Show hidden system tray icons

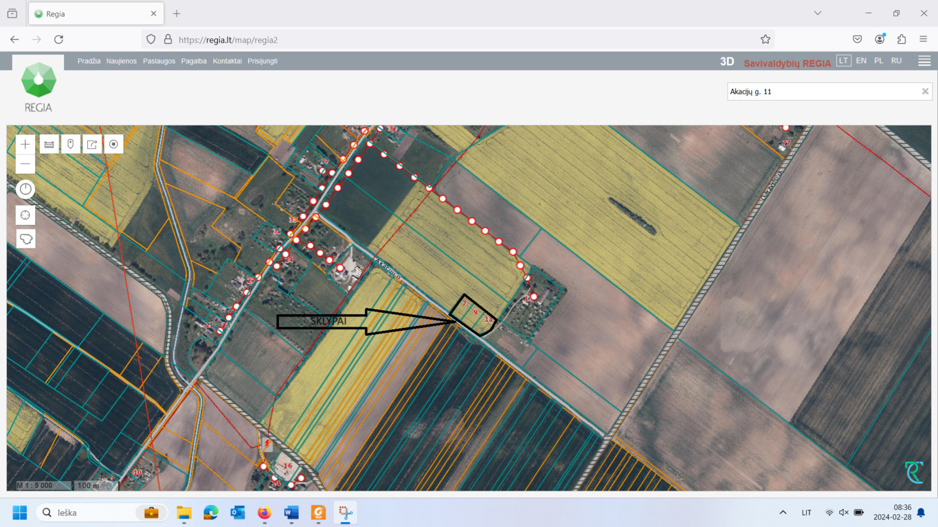[x=783, y=513]
